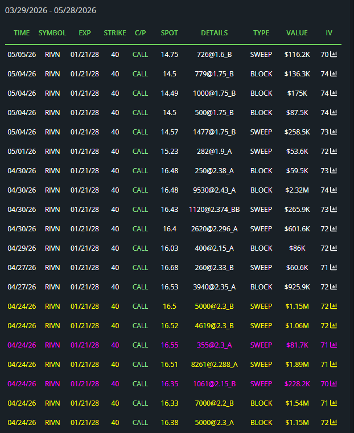Open IV chart icon for 5000@2.3_A row

(334, 422)
